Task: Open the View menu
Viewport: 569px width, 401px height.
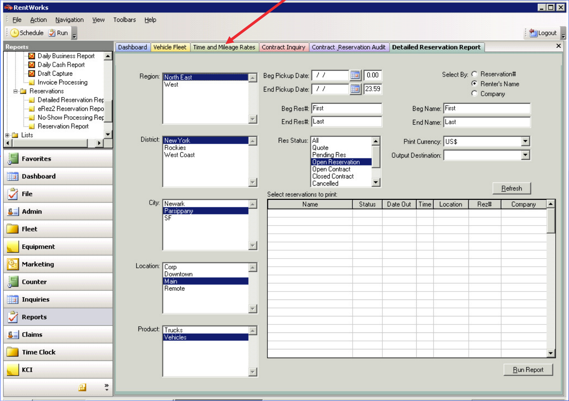Action: (98, 20)
